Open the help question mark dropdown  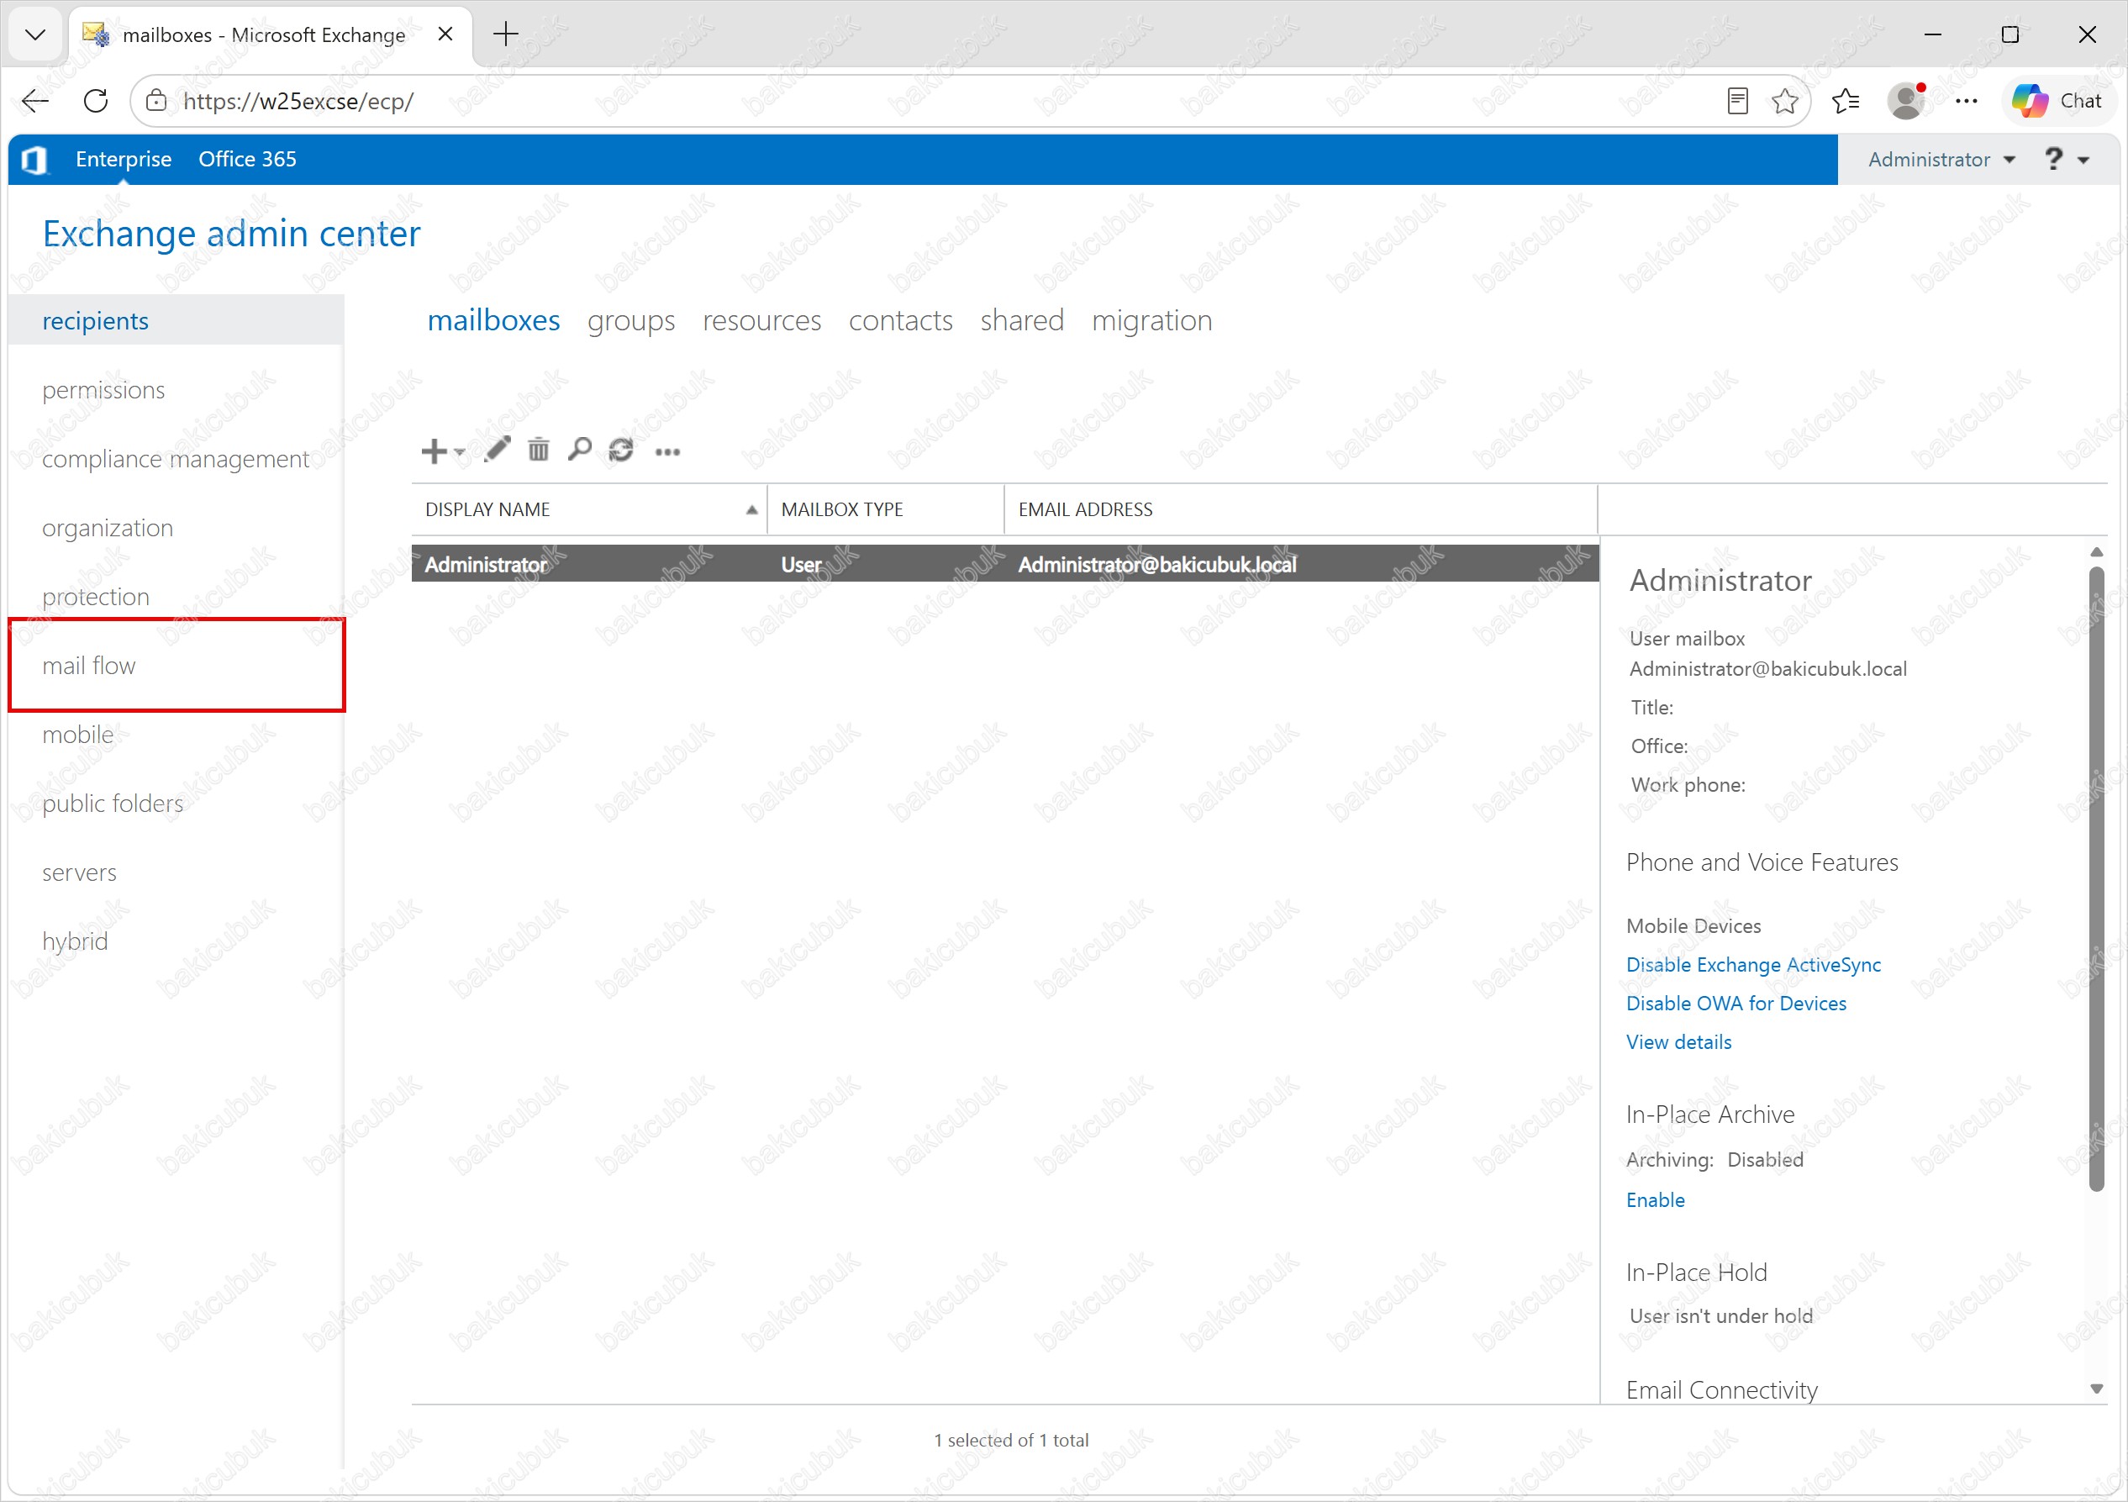[x=2067, y=160]
